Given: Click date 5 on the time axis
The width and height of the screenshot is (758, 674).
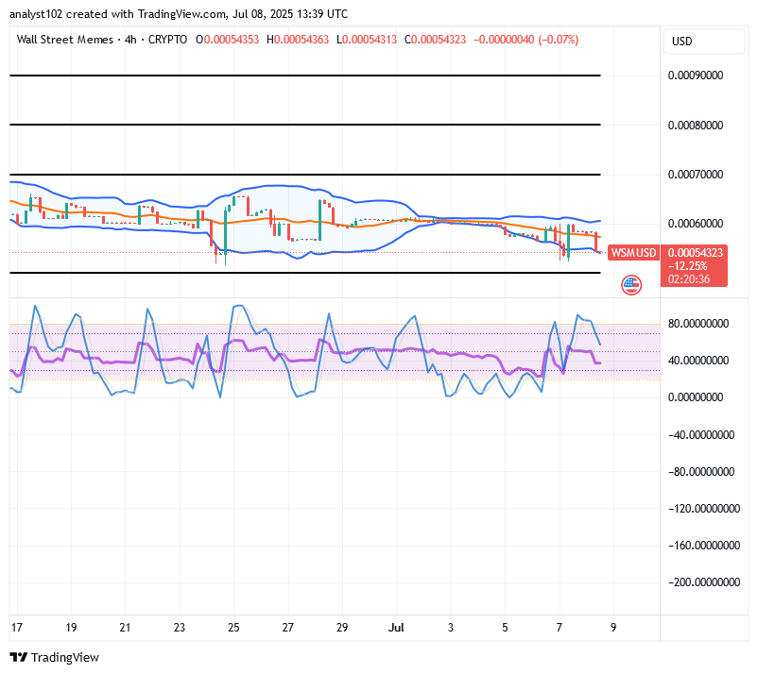Looking at the screenshot, I should 505,628.
